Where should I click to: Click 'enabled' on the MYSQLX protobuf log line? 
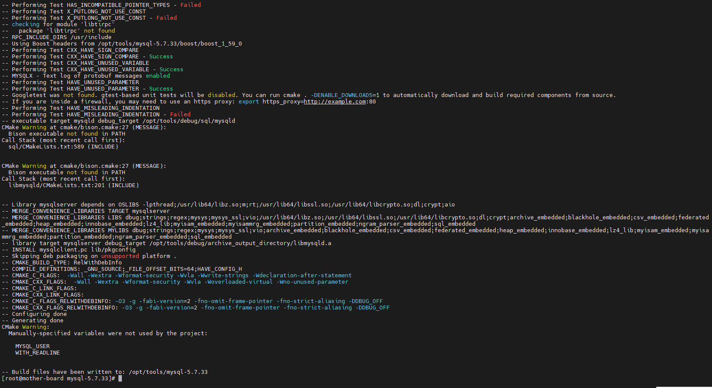(x=158, y=76)
